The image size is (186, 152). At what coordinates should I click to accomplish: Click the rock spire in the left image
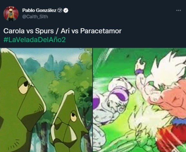point(51,63)
